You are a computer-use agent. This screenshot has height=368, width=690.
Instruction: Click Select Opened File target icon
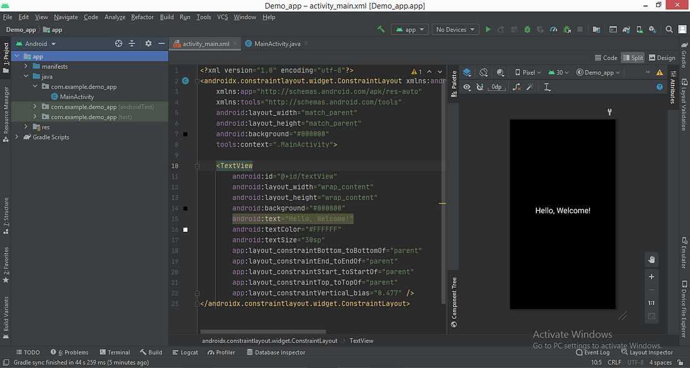click(x=118, y=44)
